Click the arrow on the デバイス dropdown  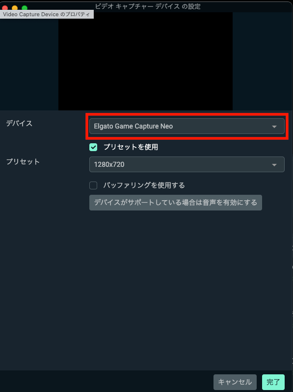(x=274, y=127)
